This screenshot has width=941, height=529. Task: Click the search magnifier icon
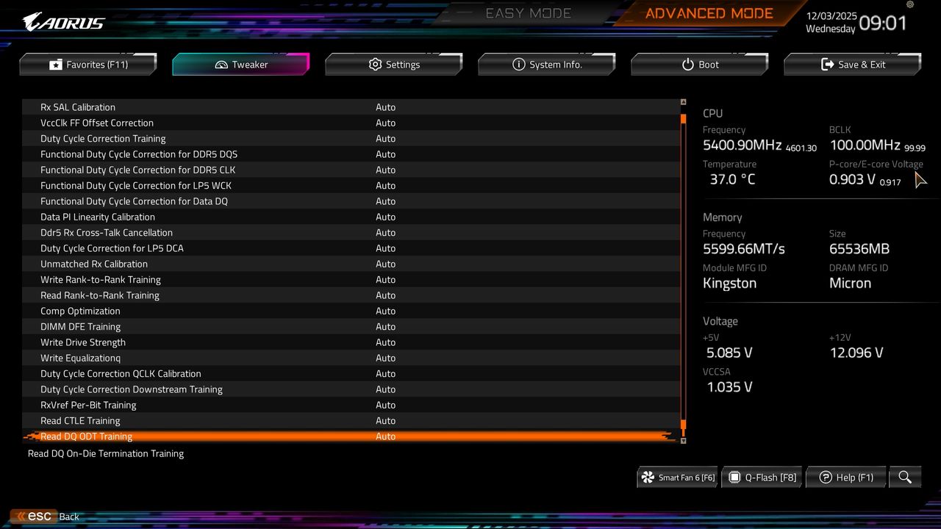tap(905, 477)
